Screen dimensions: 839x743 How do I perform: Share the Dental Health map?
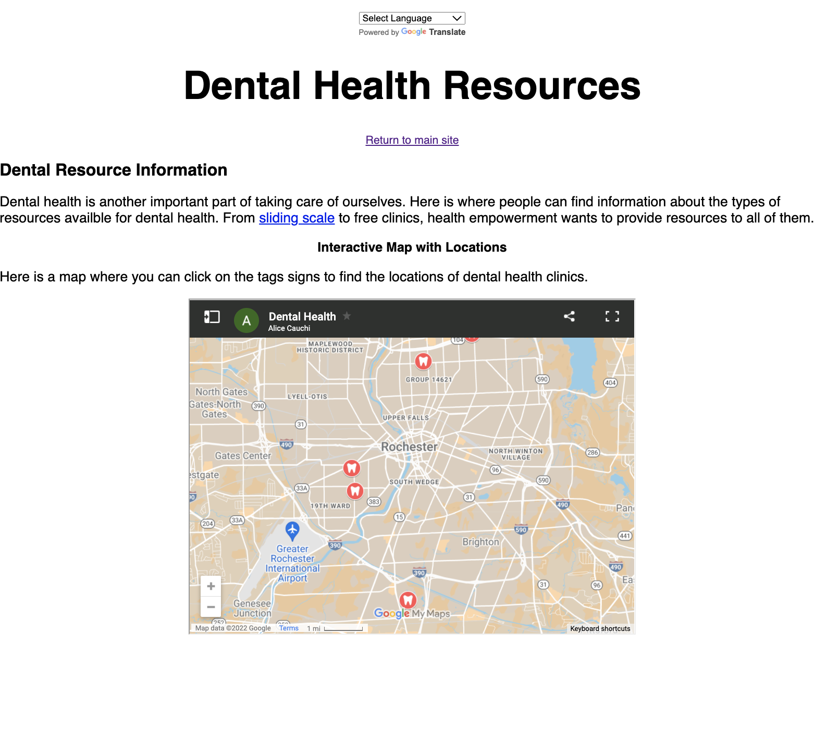click(569, 316)
